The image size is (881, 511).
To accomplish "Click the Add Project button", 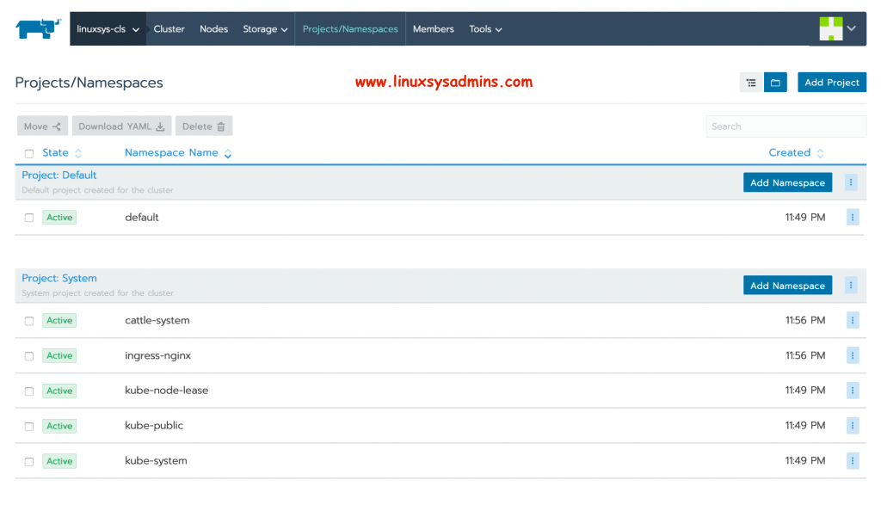I will (832, 83).
